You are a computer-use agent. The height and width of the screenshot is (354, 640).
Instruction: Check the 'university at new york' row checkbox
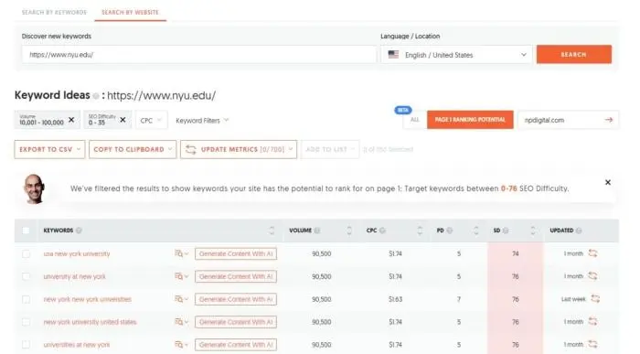(x=27, y=276)
